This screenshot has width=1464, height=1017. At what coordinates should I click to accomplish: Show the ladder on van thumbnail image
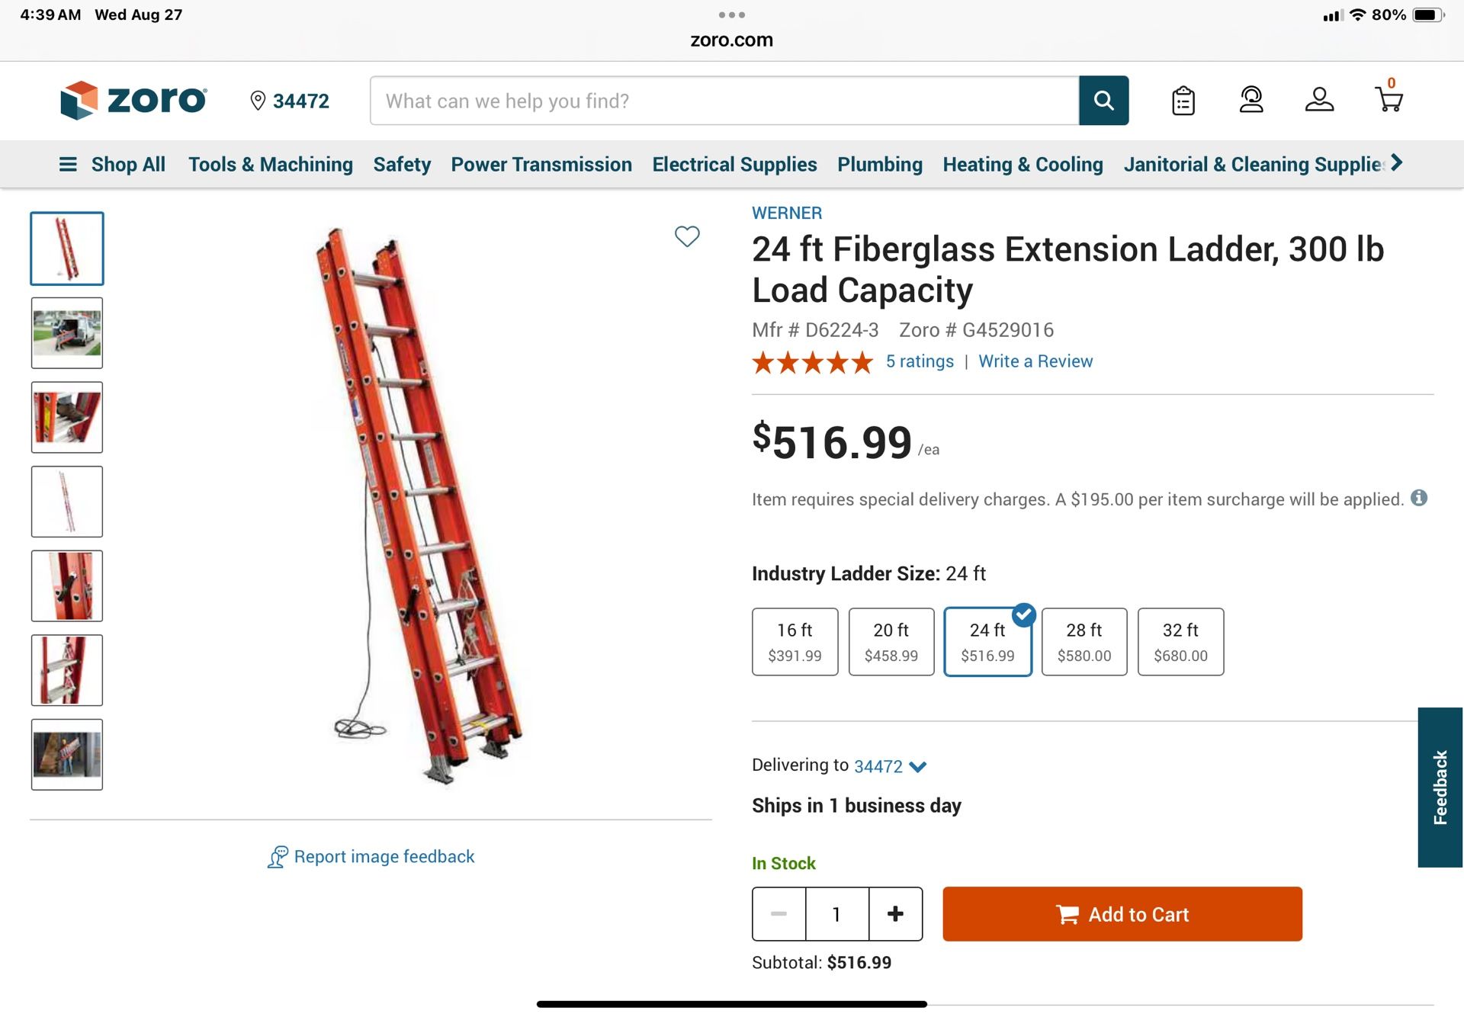67,333
